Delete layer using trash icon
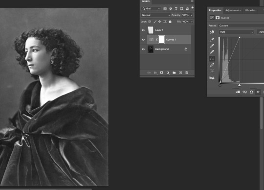Viewport: 264px width, 190px height. point(187,72)
